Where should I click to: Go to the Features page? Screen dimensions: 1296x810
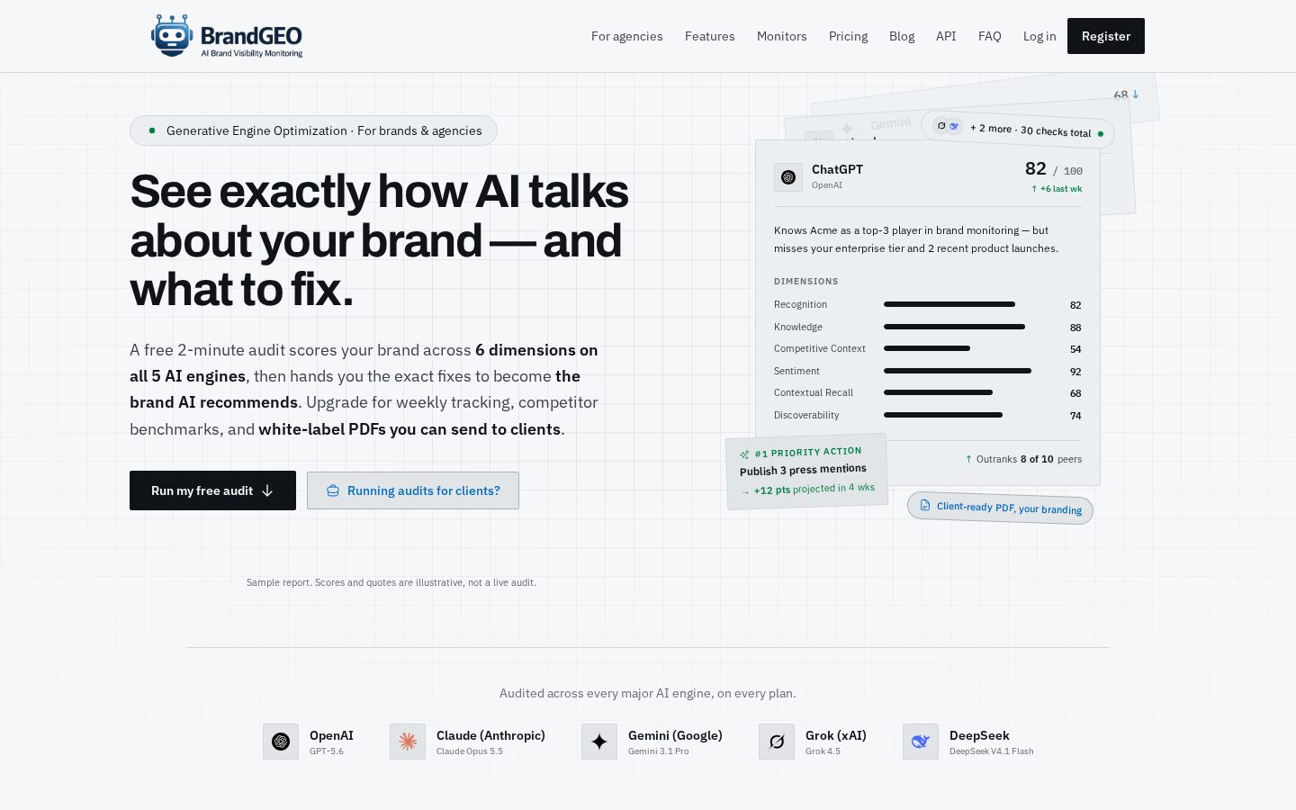710,36
